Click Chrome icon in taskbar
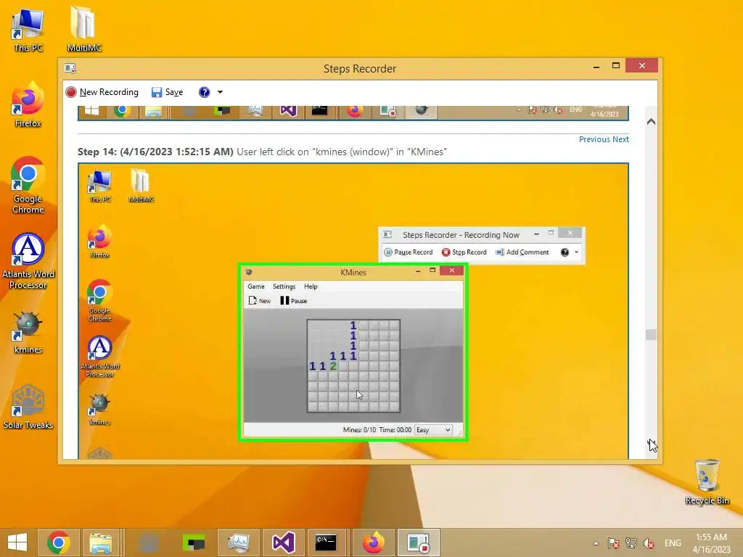Image resolution: width=743 pixels, height=557 pixels. point(59,542)
